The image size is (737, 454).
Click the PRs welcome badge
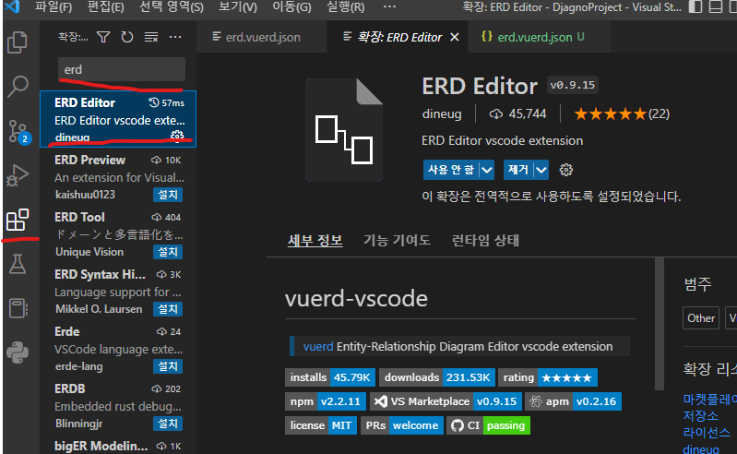point(402,425)
